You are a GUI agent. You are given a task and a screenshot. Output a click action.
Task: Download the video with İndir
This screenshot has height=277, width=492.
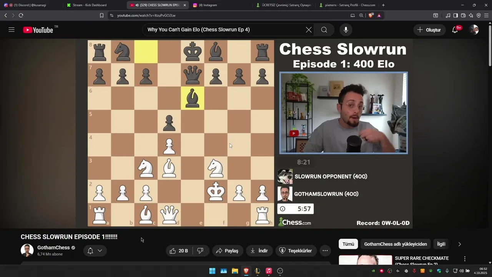click(259, 250)
